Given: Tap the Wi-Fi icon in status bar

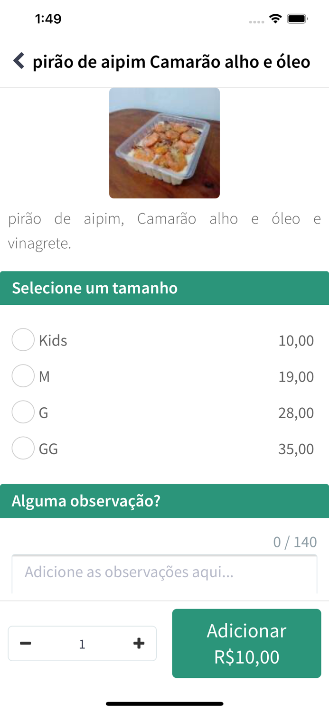Looking at the screenshot, I should click(275, 19).
